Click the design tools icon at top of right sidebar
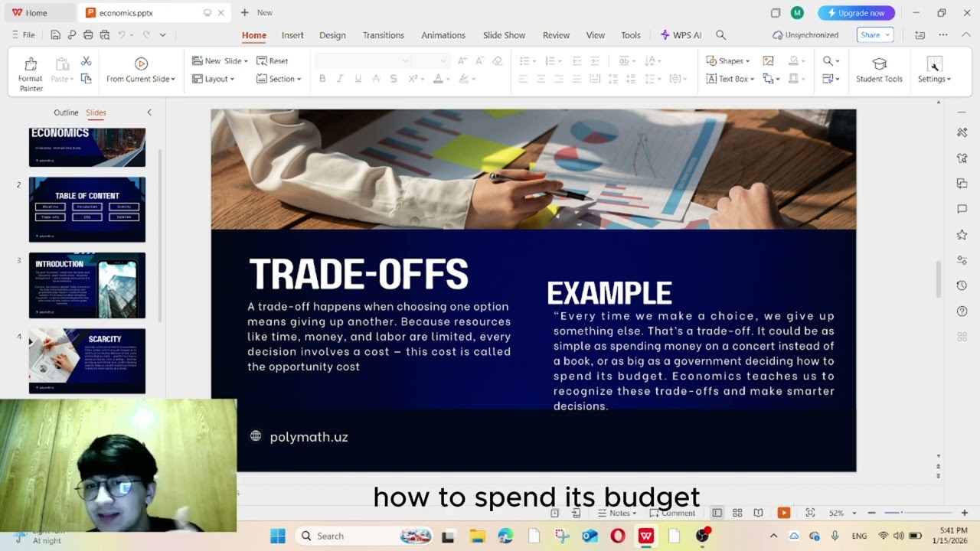 tap(962, 132)
